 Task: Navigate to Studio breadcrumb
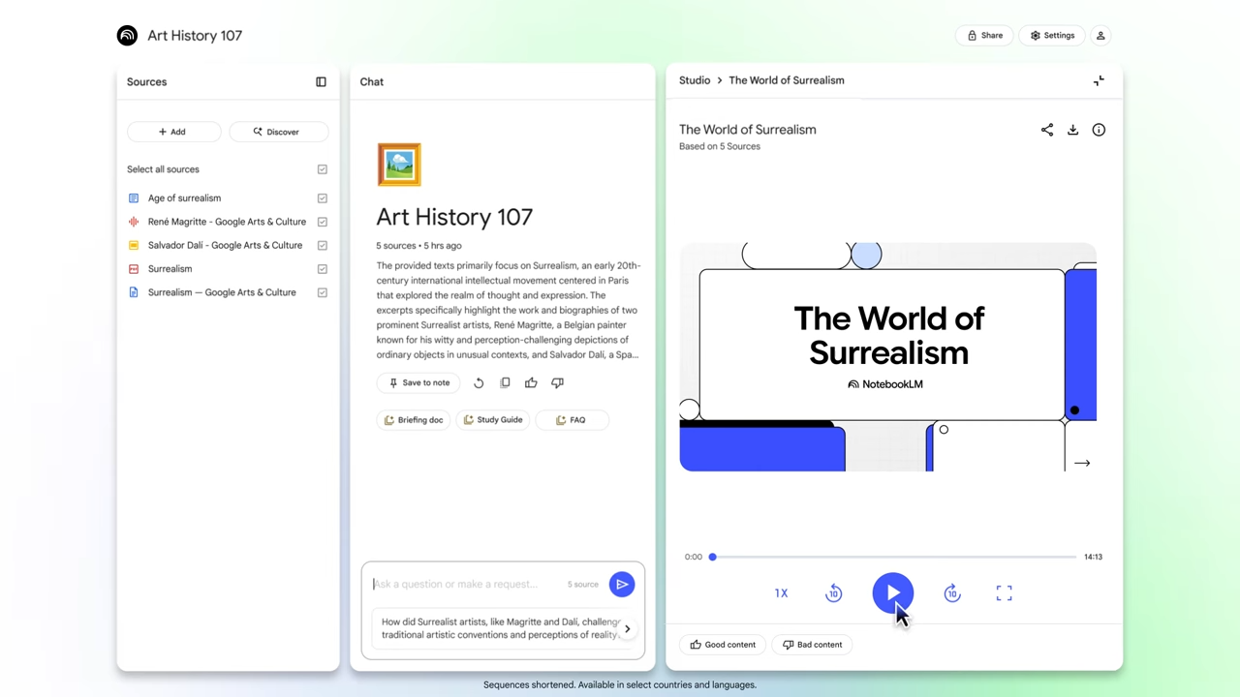[695, 80]
